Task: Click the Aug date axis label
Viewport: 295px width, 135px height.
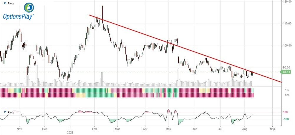Action: coord(244,129)
